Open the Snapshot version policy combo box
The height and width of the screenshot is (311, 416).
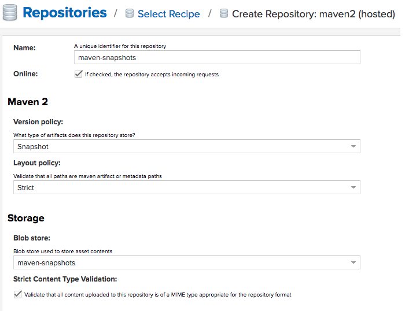click(x=187, y=146)
